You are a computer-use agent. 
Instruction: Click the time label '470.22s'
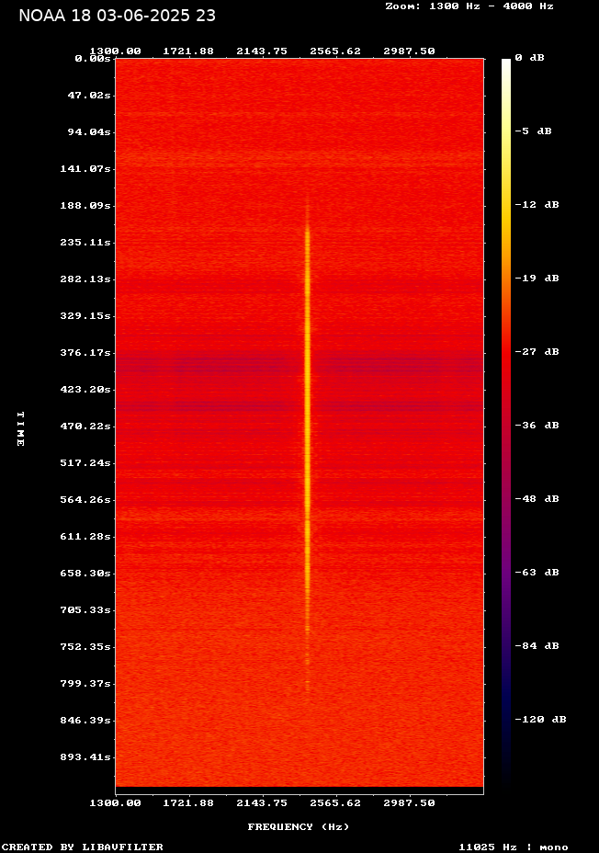[85, 426]
